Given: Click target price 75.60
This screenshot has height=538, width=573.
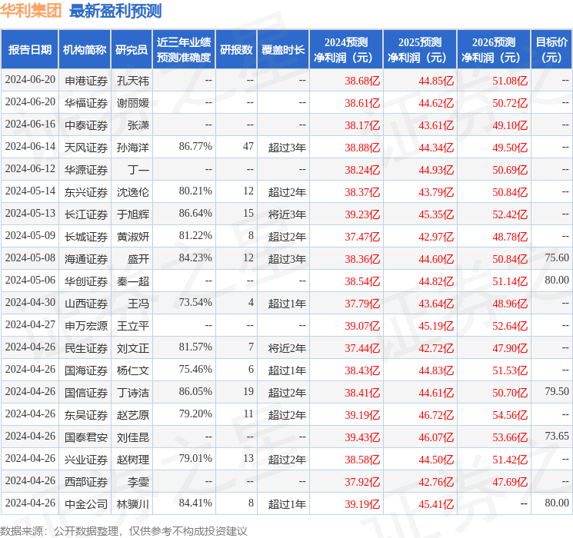Looking at the screenshot, I should pos(557,258).
